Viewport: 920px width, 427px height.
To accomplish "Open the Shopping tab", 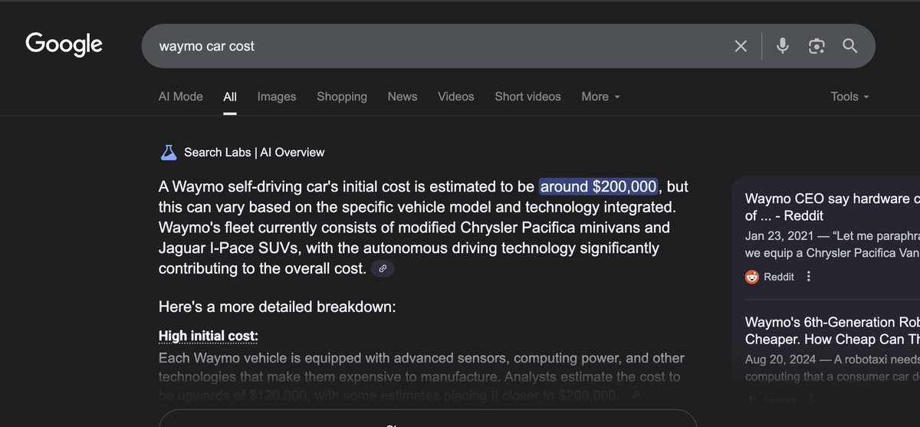I will point(342,97).
